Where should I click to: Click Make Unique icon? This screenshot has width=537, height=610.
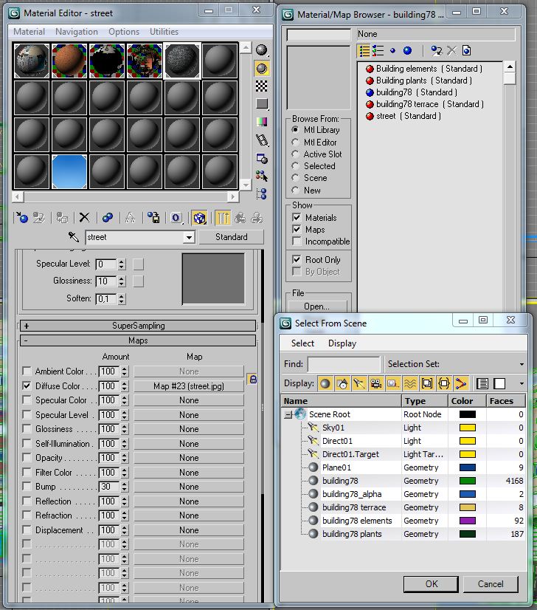[130, 217]
